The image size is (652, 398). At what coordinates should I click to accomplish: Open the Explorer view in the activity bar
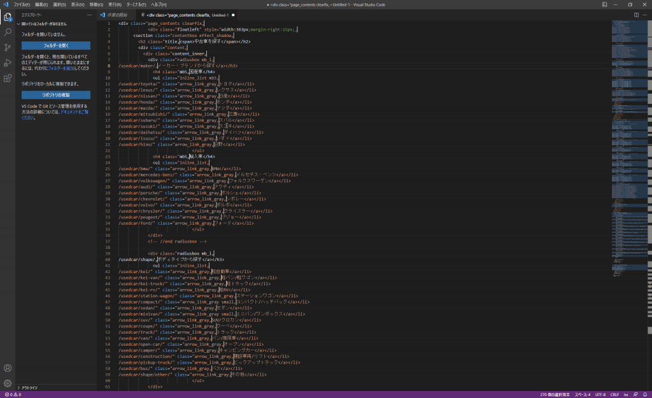[x=8, y=17]
